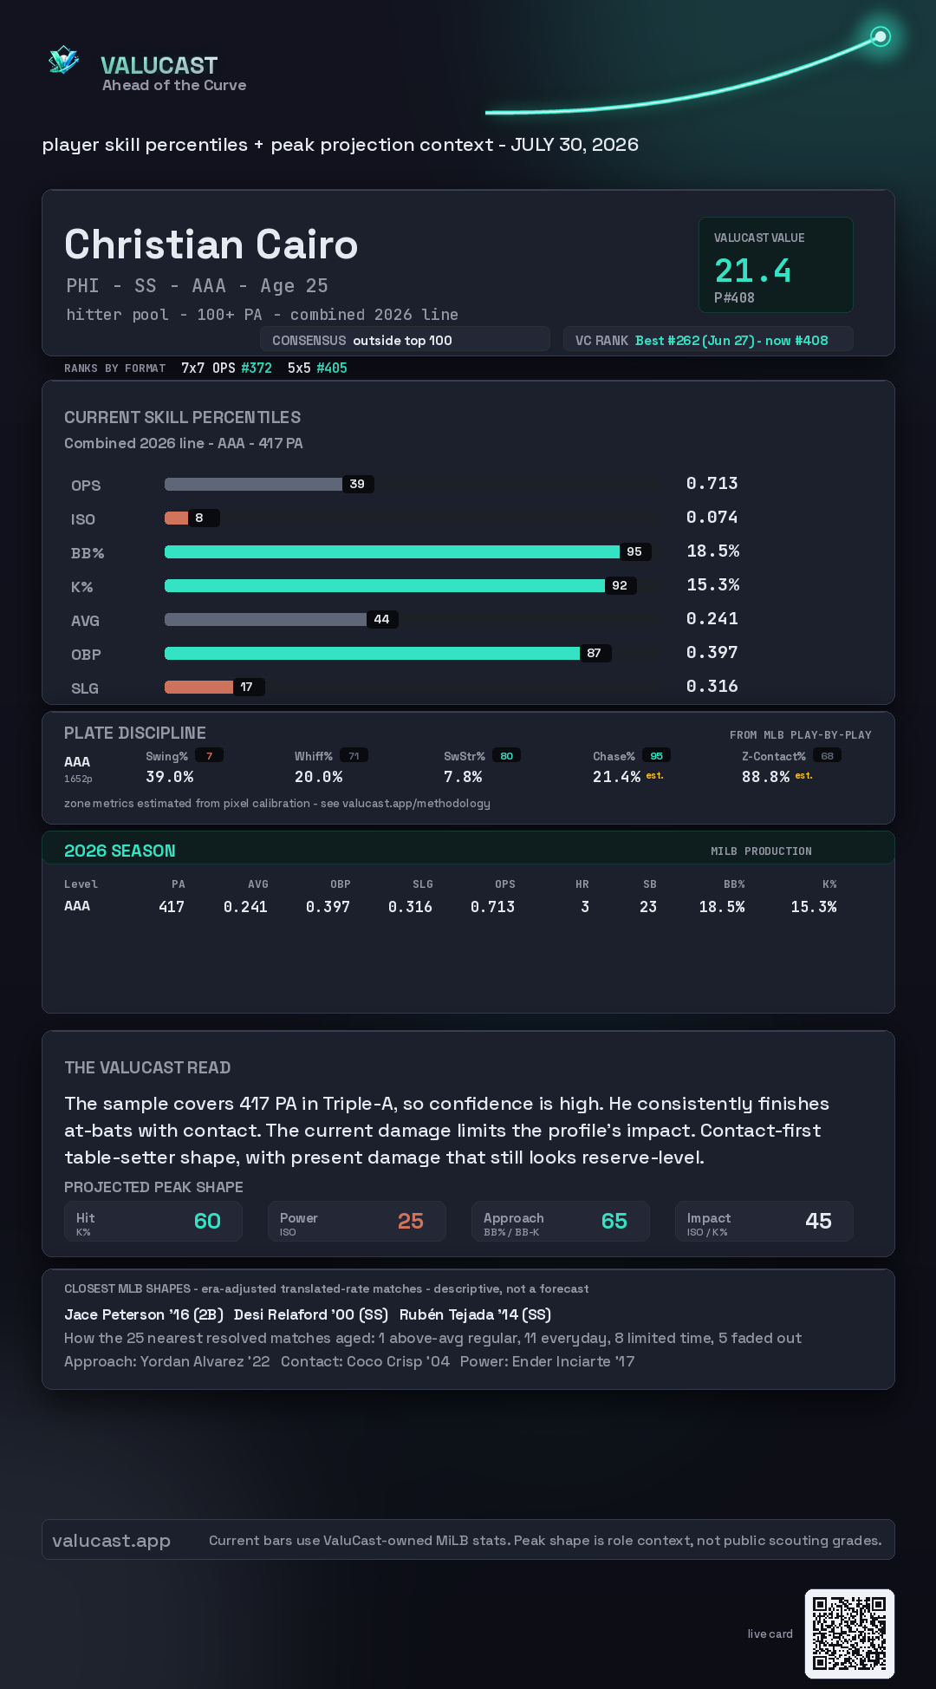This screenshot has width=936, height=1689.
Task: Click the Hit K% 60 peak tile
Action: (153, 1221)
